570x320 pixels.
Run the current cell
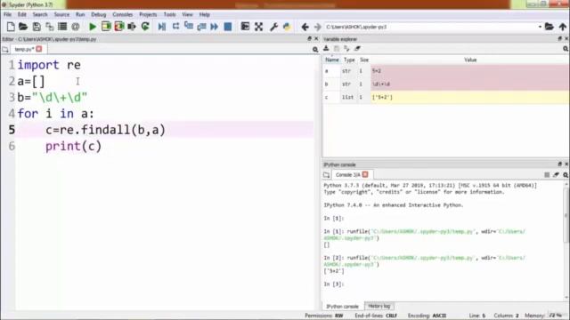[x=106, y=27]
